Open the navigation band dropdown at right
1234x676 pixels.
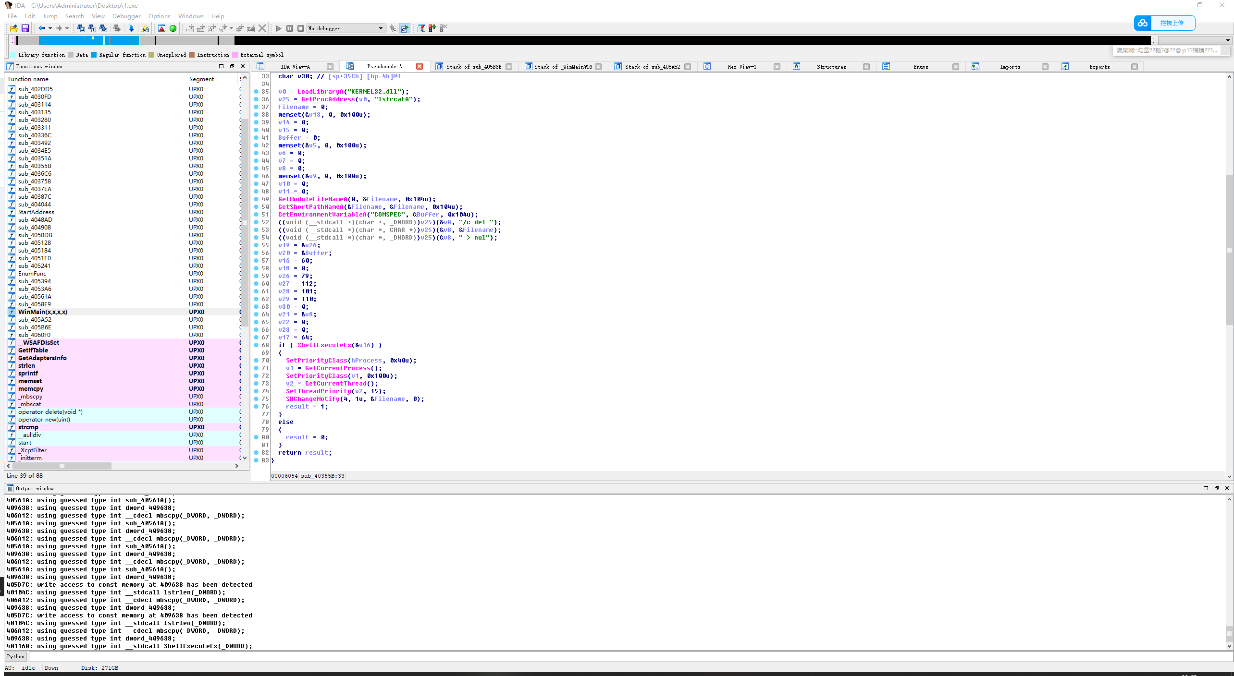tap(1228, 40)
